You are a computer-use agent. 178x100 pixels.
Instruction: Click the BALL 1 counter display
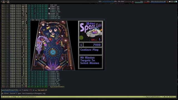point(96,39)
